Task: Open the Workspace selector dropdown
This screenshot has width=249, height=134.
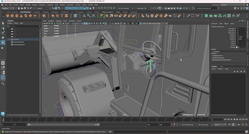Action: pos(233,5)
